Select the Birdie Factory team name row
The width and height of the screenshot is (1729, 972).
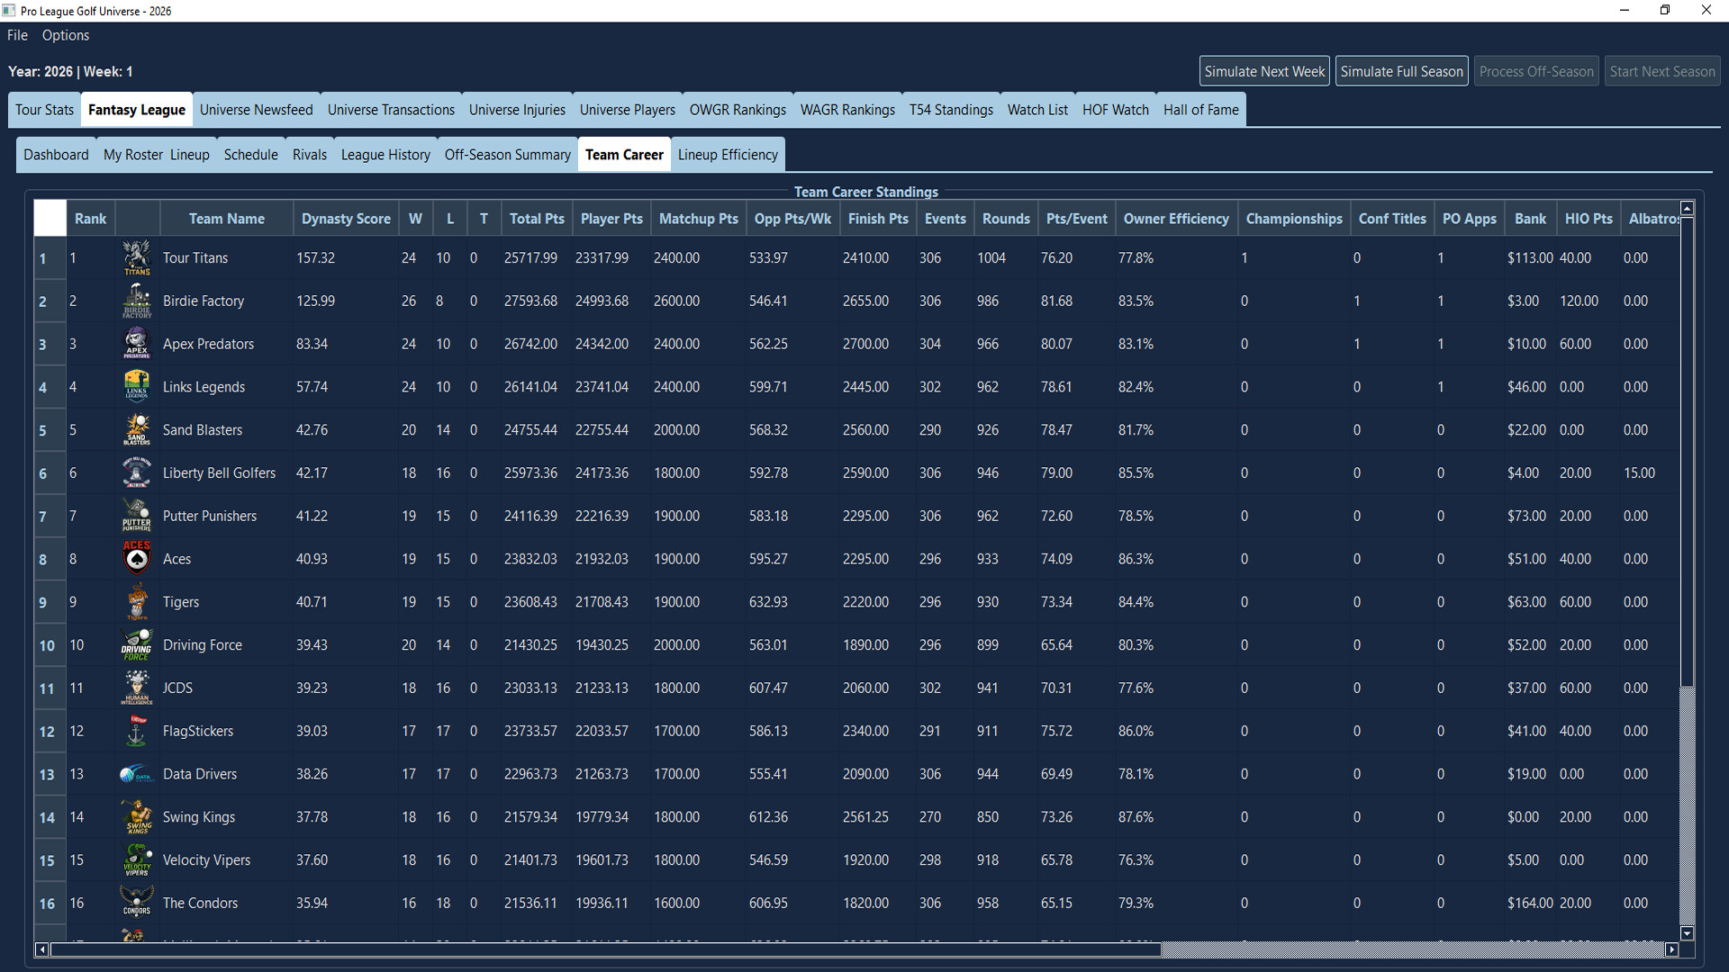[204, 301]
